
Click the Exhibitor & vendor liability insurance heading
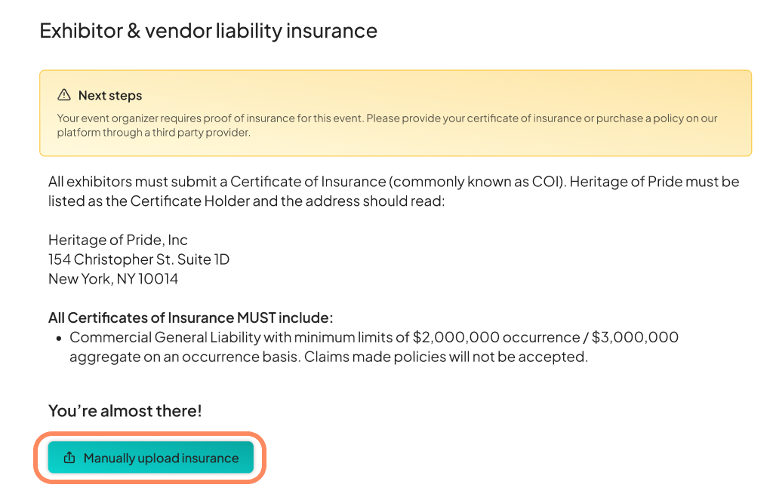(x=208, y=31)
